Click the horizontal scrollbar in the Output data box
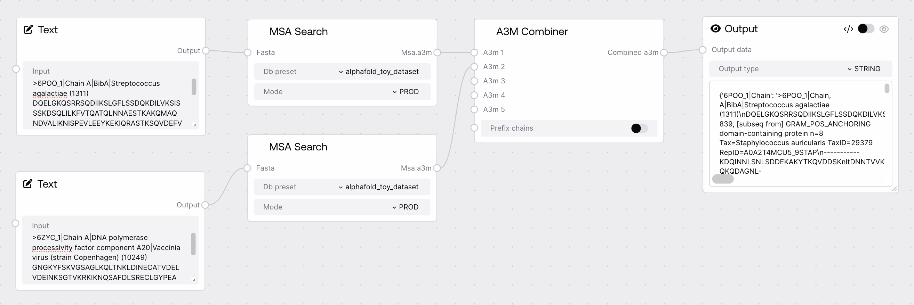 coord(723,179)
